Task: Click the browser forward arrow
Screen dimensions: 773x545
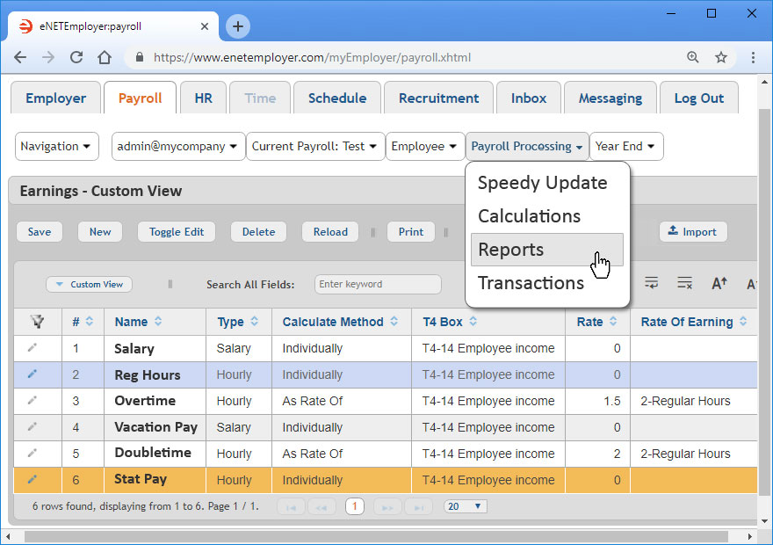Action: 48,57
